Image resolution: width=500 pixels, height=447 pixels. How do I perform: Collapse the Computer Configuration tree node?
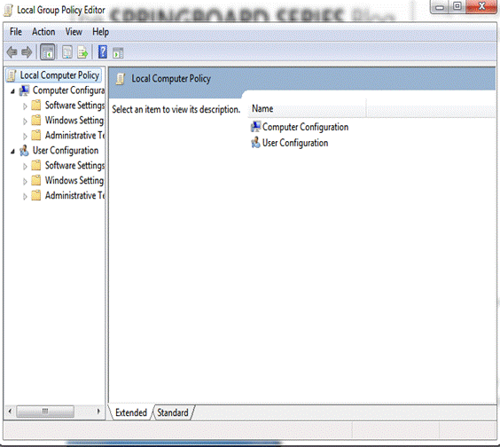pyautogui.click(x=12, y=91)
